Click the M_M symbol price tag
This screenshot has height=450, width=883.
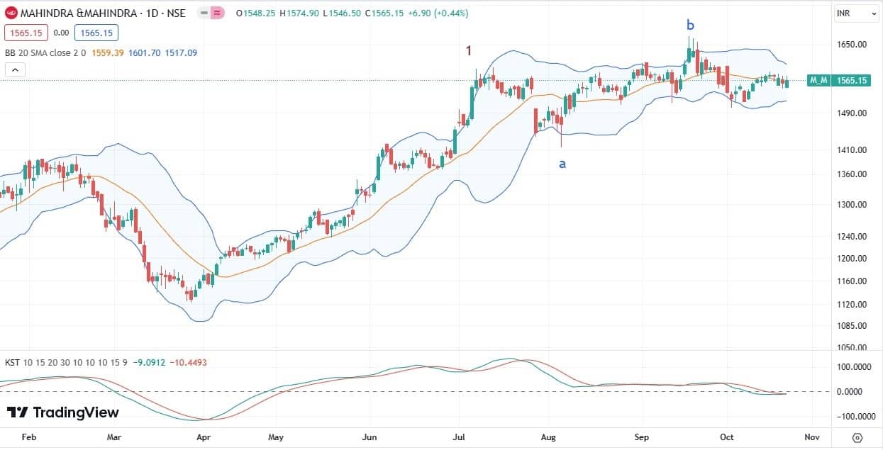click(819, 81)
